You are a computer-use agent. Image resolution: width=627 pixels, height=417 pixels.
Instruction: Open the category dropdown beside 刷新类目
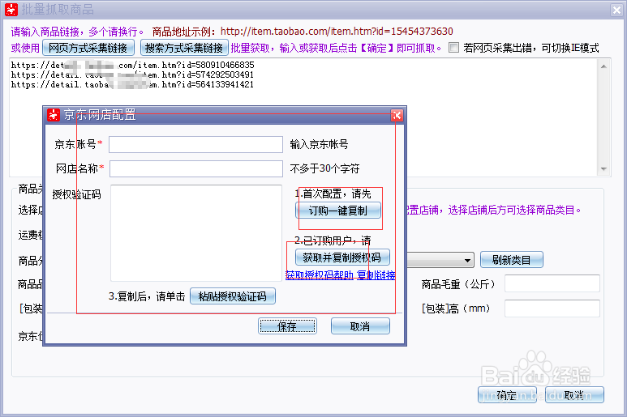(x=467, y=261)
